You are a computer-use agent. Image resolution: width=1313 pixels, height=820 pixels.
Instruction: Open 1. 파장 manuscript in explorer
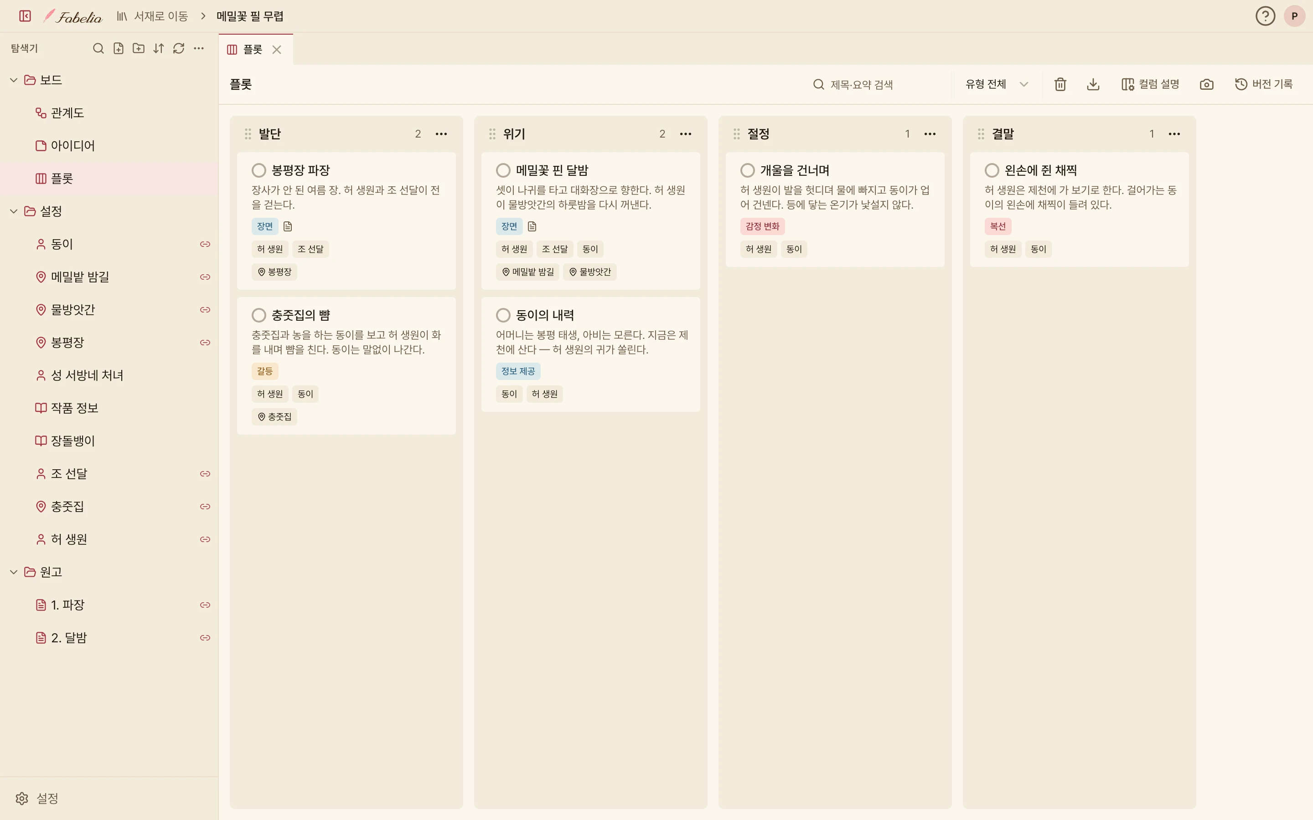tap(109, 605)
